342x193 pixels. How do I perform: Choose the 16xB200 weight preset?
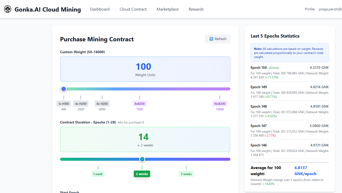219,104
